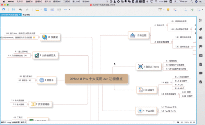
Task: Click the note icon on 10.2 subtopic
Action: [x=34, y=38]
